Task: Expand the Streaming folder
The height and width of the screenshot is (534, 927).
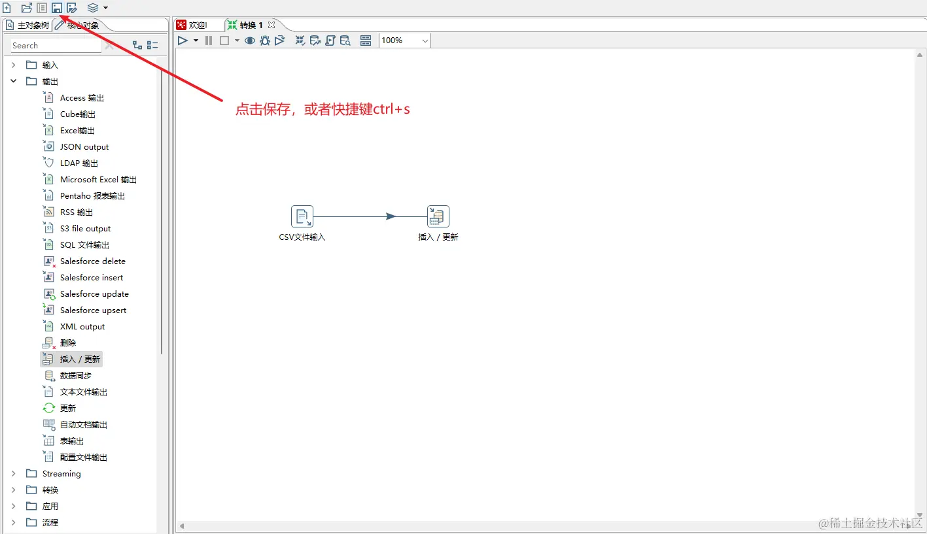Action: coord(14,474)
